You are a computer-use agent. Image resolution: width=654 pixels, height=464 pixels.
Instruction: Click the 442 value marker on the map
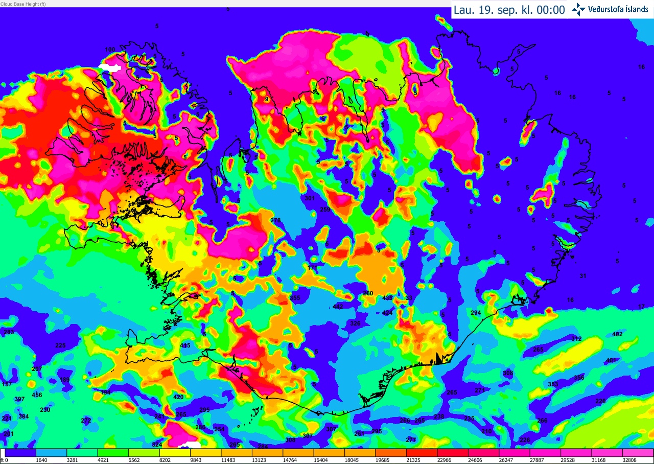(x=338, y=307)
